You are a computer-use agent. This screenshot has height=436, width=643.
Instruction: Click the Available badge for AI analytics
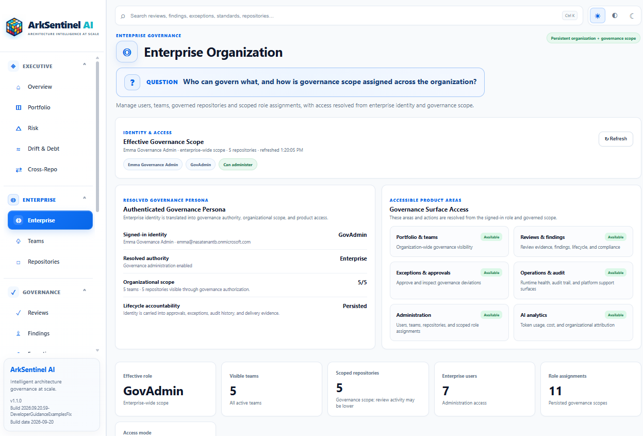616,315
